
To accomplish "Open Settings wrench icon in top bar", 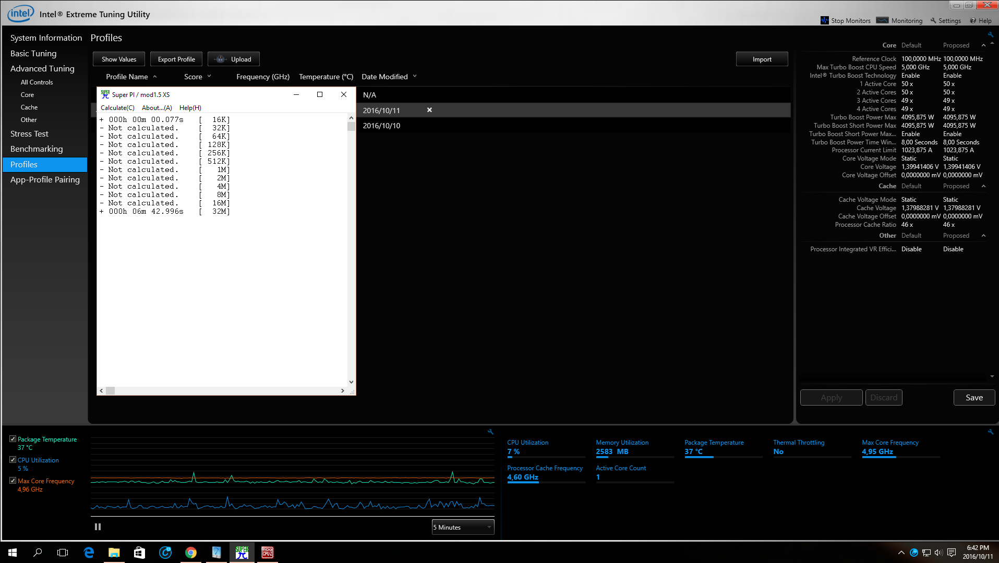I will (x=933, y=20).
